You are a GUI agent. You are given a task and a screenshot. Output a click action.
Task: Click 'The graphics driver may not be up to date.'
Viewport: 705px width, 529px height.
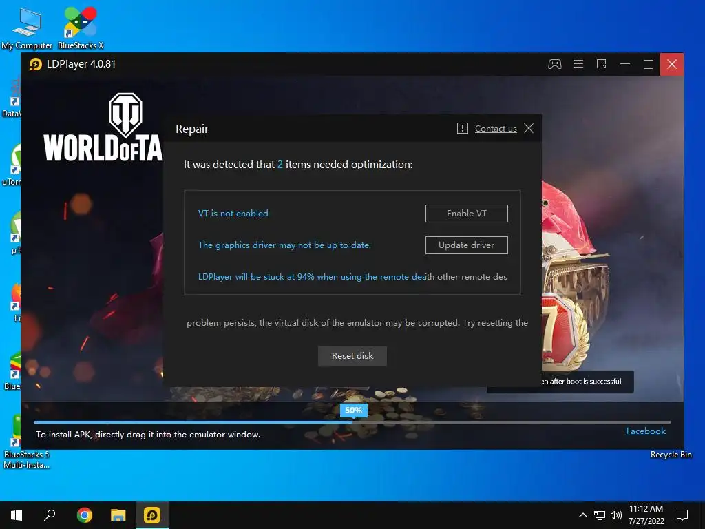click(284, 245)
